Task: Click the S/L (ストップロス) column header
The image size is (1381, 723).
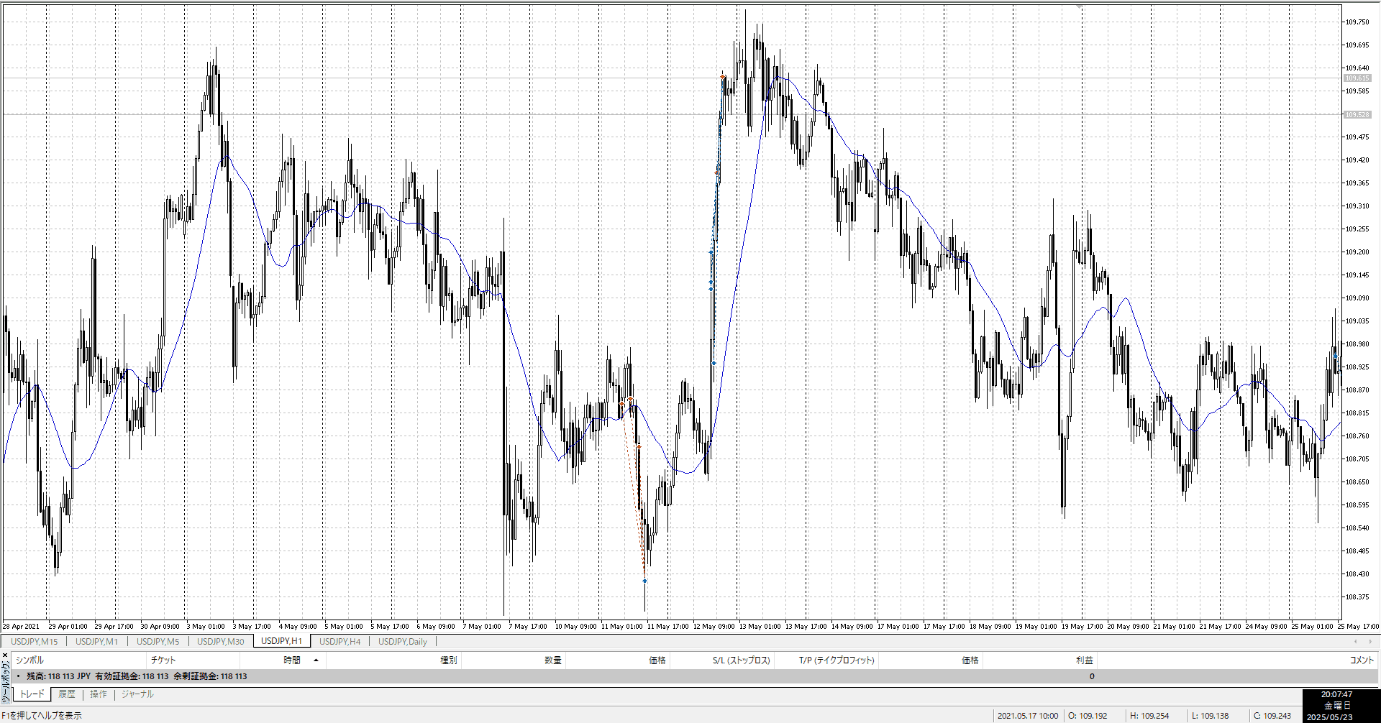Action: pyautogui.click(x=741, y=660)
